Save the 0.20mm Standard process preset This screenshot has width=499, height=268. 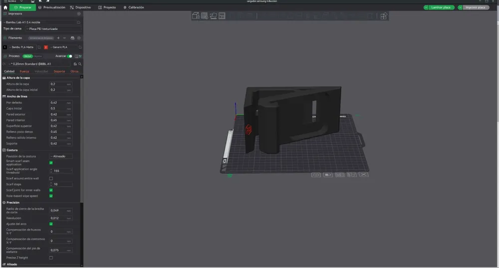click(x=75, y=64)
